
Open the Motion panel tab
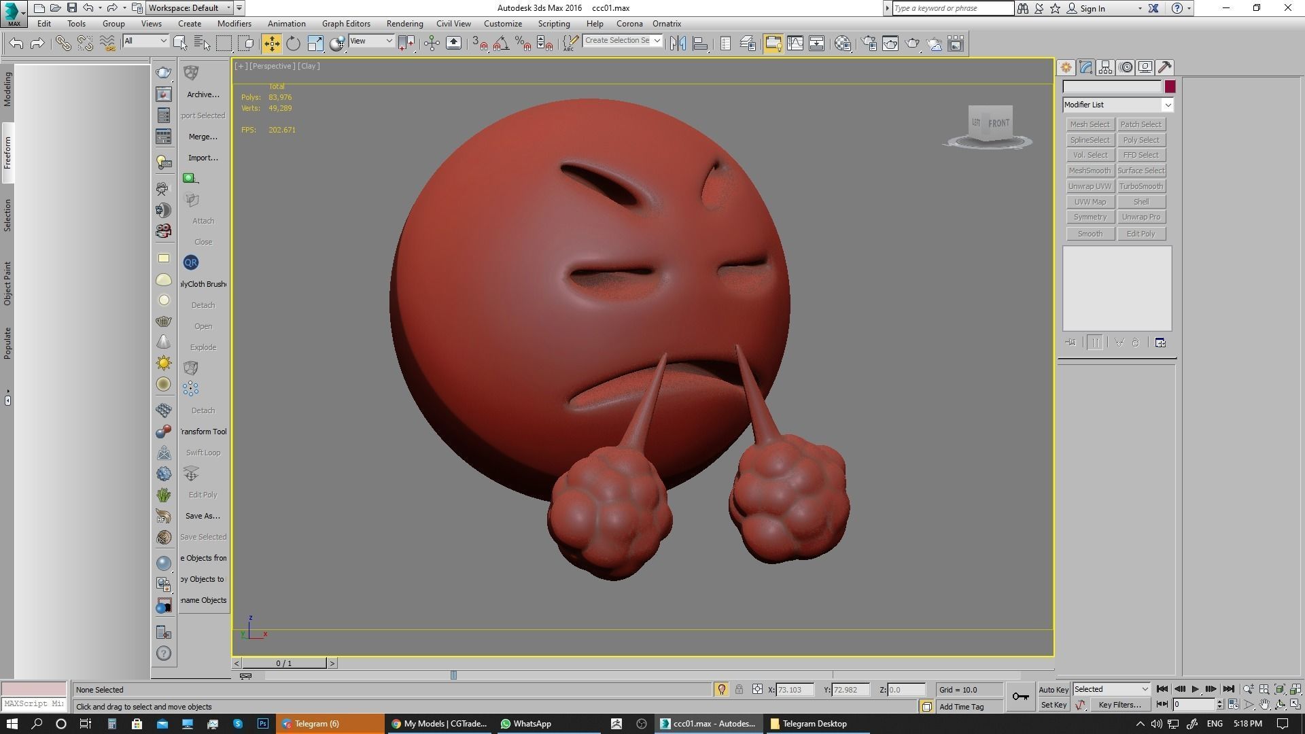click(x=1126, y=67)
